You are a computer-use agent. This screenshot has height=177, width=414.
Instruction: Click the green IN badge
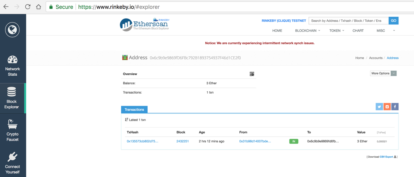(293, 141)
